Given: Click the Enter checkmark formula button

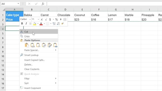Looking at the screenshot, I should click(x=36, y=4).
